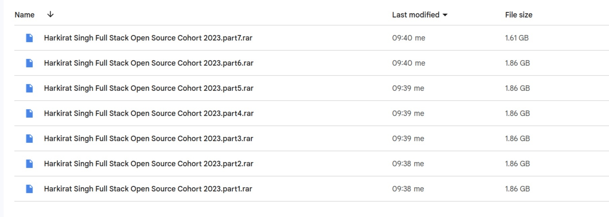Select Harkirat Singh Cohort 2023.part7.rar file name

click(148, 38)
